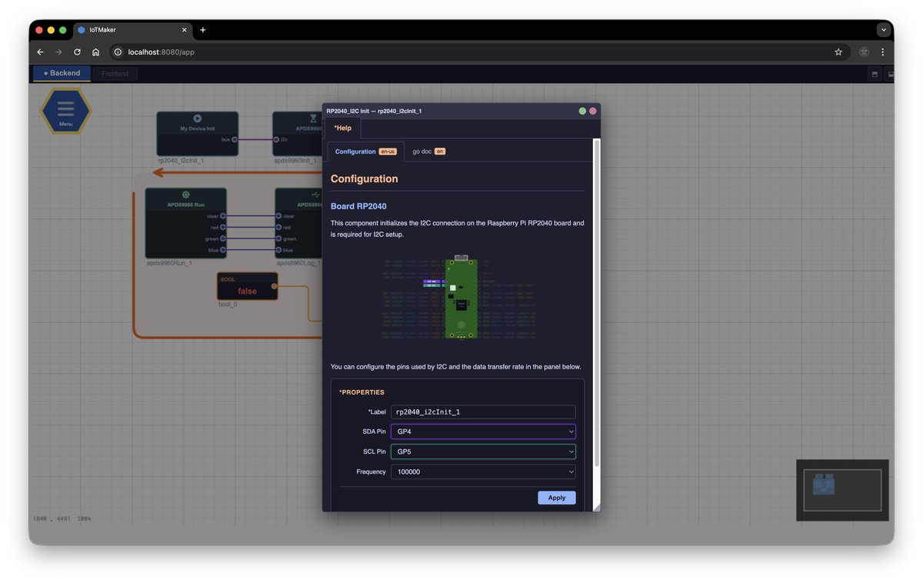Switch to the Frontend tab

click(x=115, y=74)
